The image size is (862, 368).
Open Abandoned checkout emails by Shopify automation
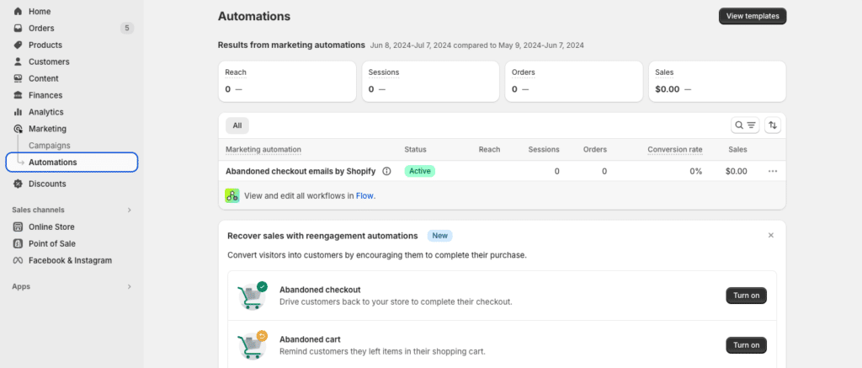(x=301, y=171)
